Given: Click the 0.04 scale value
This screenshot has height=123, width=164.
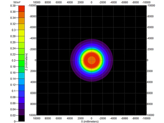Looking at the screenshot, I should pos(13,109).
